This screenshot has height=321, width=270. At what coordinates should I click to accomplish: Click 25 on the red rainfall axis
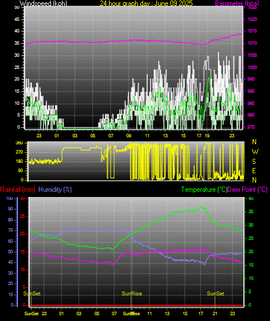pyautogui.click(x=23, y=216)
